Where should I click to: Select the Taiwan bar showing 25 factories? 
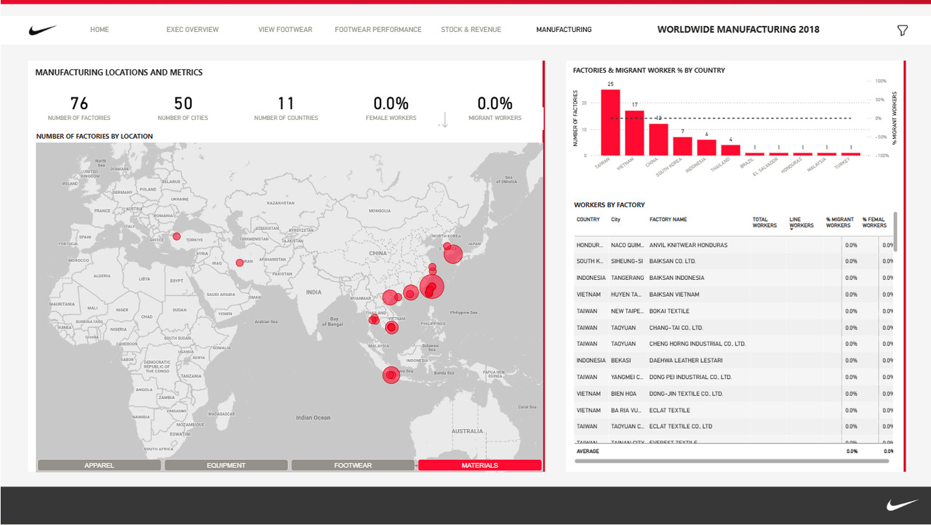pyautogui.click(x=611, y=122)
